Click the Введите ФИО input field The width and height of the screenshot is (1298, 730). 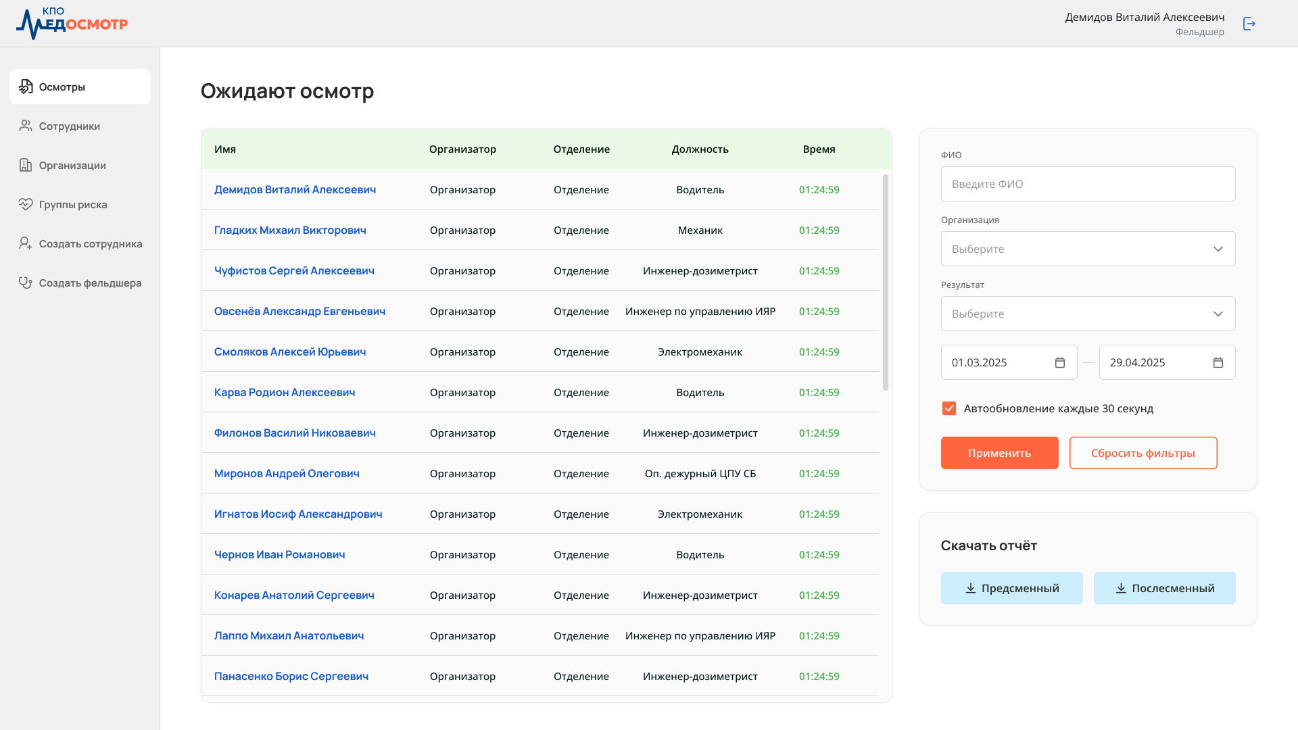click(x=1088, y=184)
